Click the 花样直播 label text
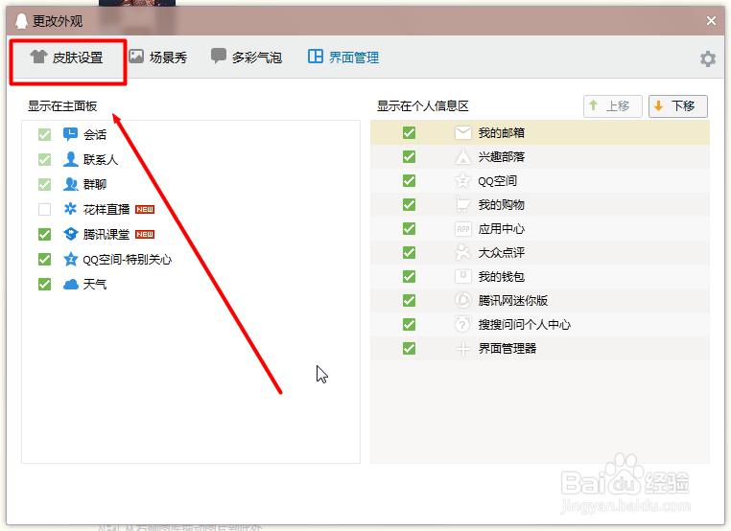Screen dimensions: 731x531 tap(106, 209)
